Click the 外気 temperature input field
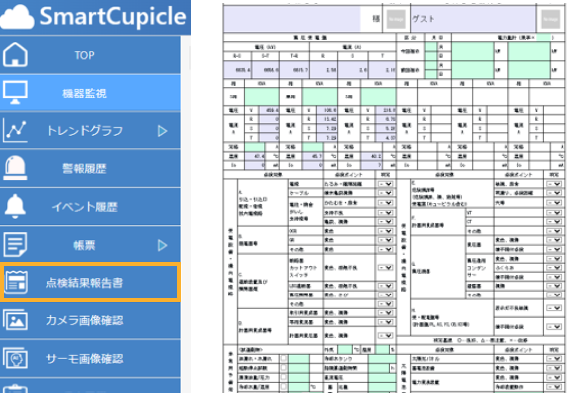572x393 pixels. click(x=345, y=349)
